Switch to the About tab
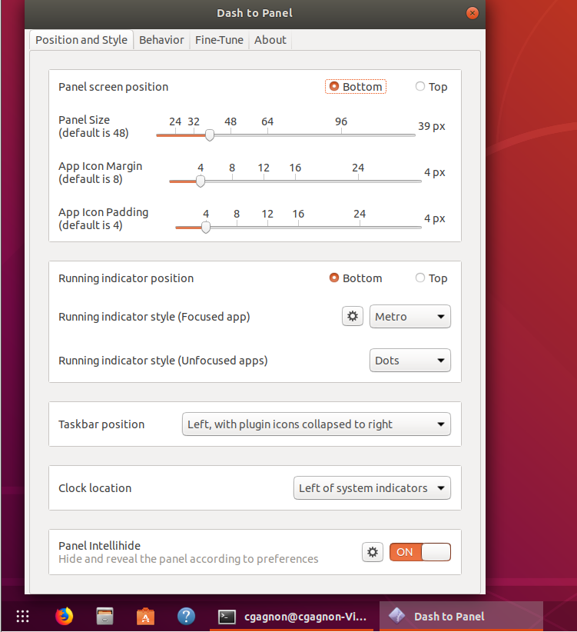This screenshot has width=577, height=632. [x=270, y=40]
